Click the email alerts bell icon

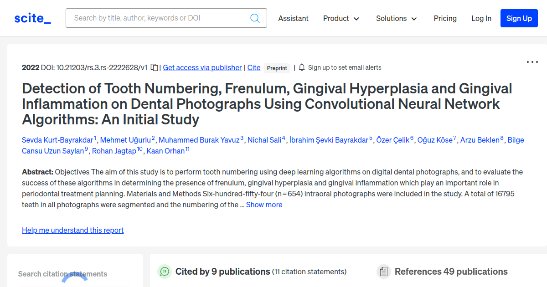pos(302,67)
